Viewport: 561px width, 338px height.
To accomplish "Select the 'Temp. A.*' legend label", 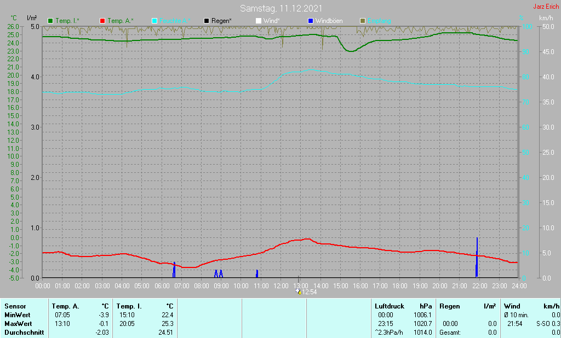I will pos(120,21).
